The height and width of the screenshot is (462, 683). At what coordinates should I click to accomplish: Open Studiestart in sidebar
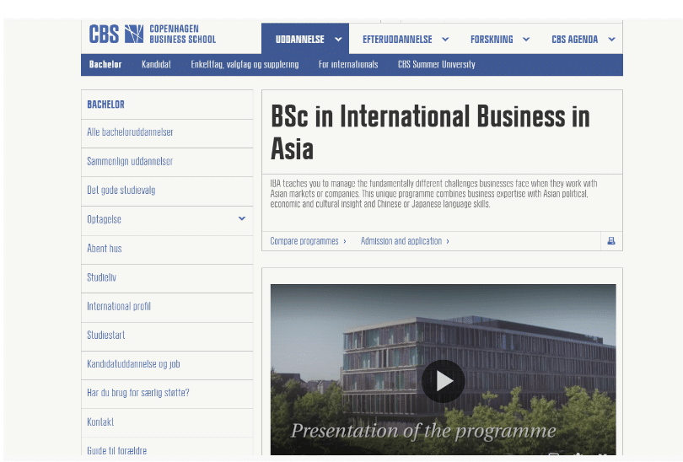click(167, 336)
